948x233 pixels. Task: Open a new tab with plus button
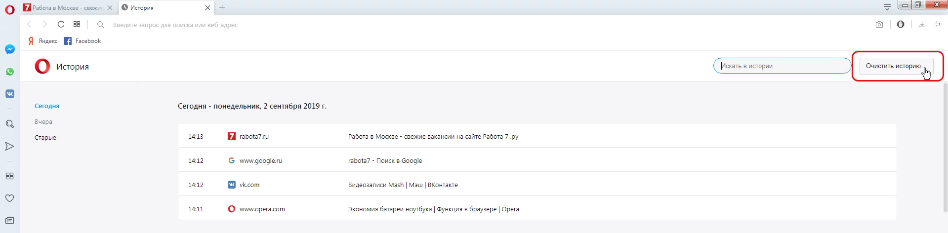[x=222, y=7]
